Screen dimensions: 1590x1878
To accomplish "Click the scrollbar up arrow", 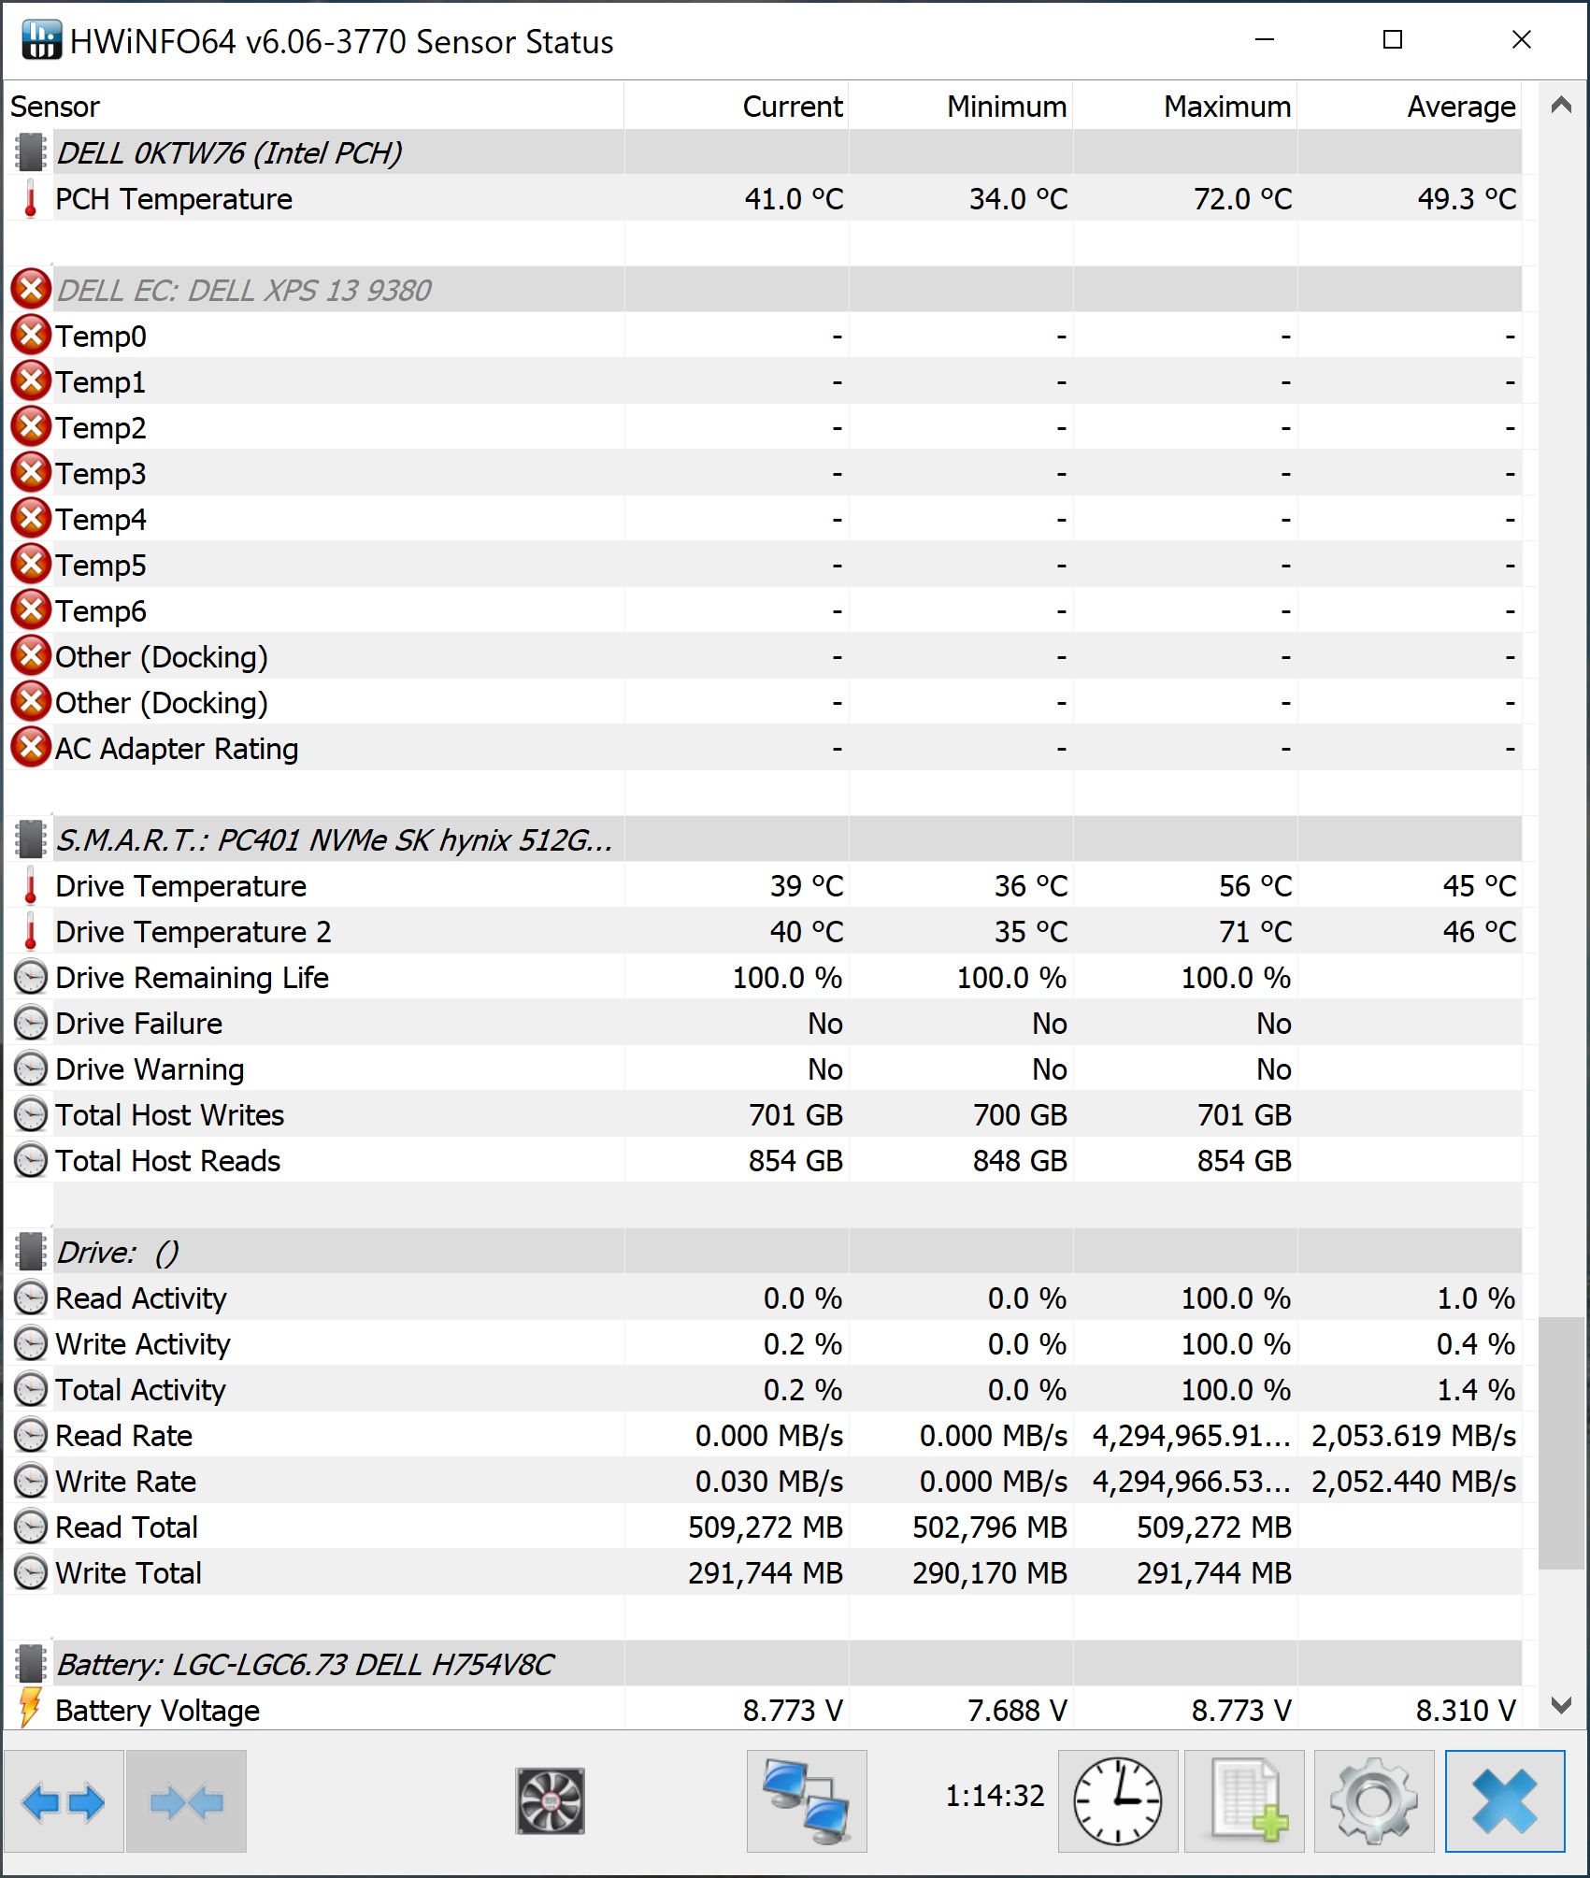I will point(1560,105).
